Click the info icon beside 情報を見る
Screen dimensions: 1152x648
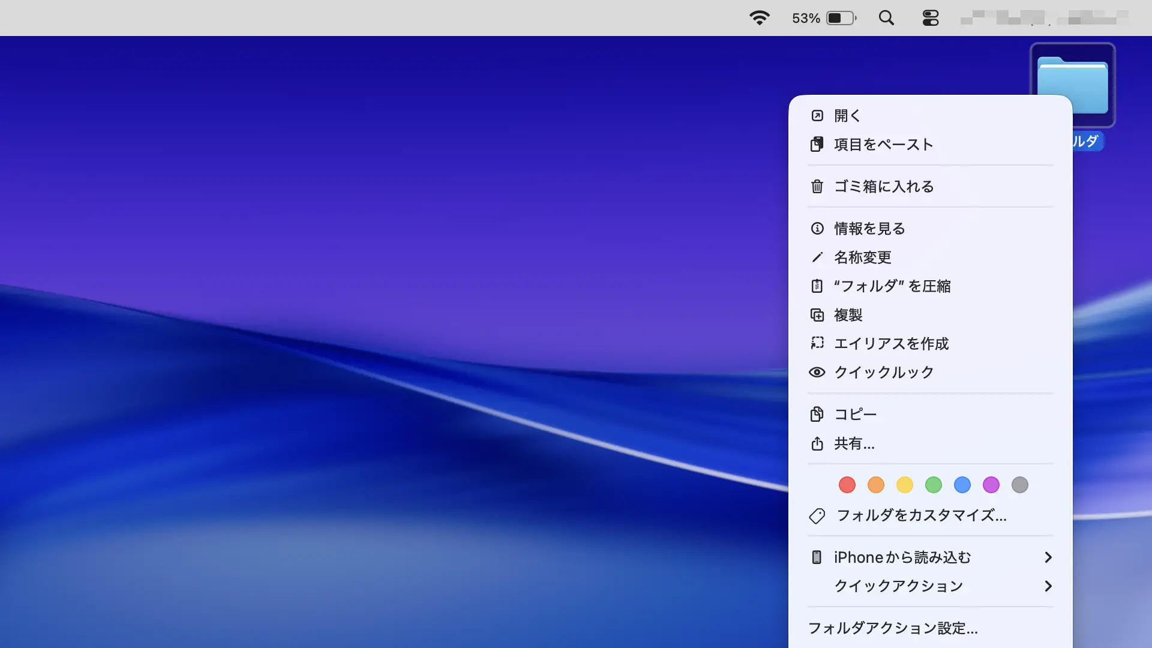[817, 229]
